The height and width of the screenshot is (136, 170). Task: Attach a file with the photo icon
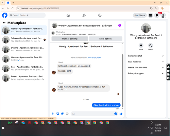tap(58, 114)
